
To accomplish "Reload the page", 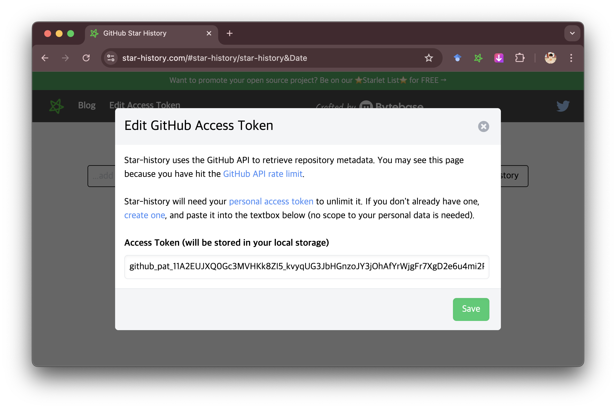I will [86, 58].
